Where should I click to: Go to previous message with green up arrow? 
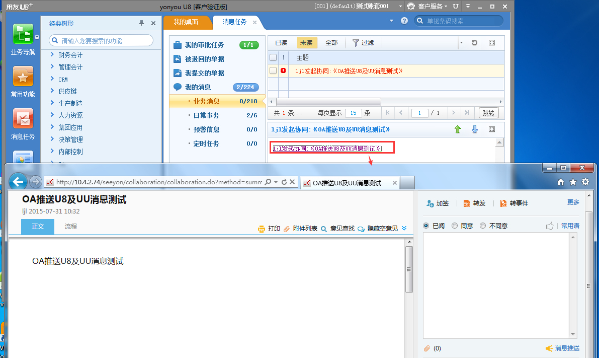pos(458,129)
